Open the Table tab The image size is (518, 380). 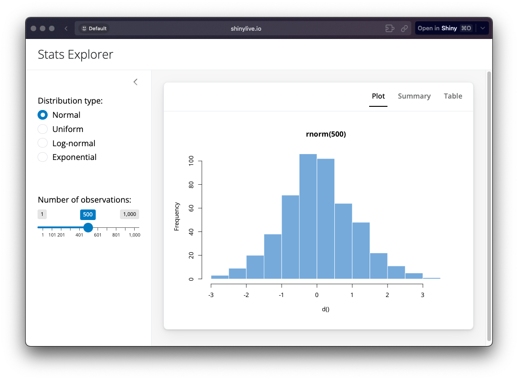(x=453, y=96)
